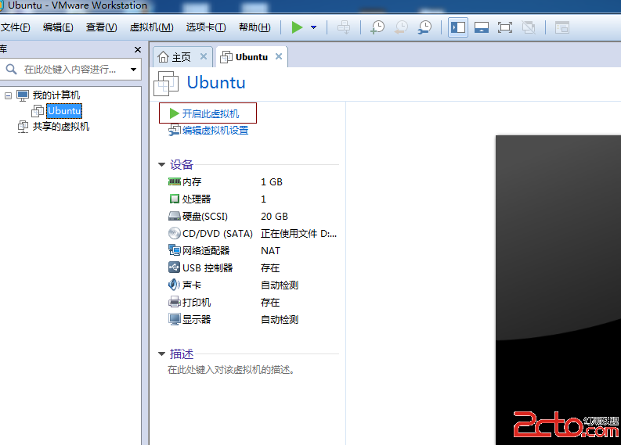Click the CD/DVD value 正在使用文件 D:...
The width and height of the screenshot is (621, 445).
tap(298, 234)
